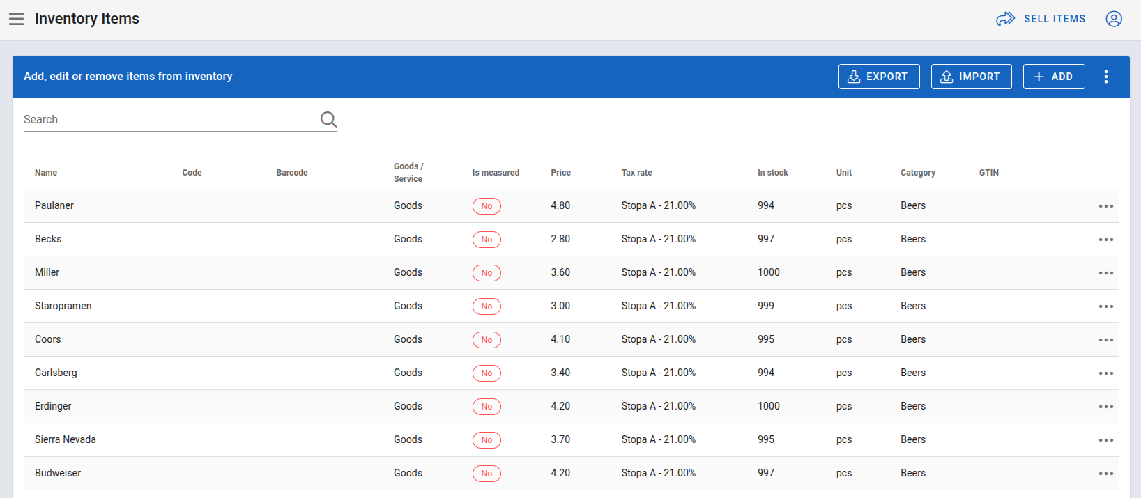Screen dimensions: 1141x498
Task: Click Budweiser category Beers
Action: tap(913, 473)
